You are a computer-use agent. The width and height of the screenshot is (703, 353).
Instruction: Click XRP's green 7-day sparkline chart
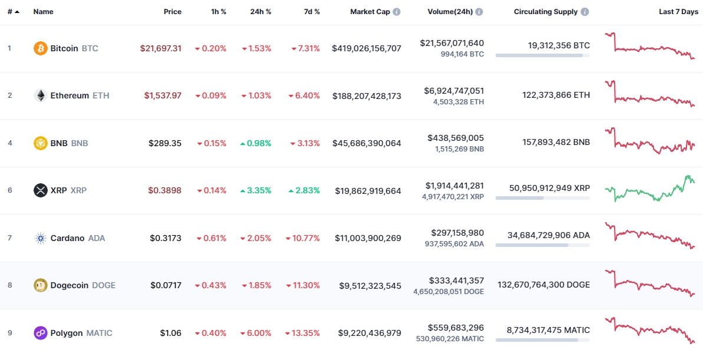650,189
